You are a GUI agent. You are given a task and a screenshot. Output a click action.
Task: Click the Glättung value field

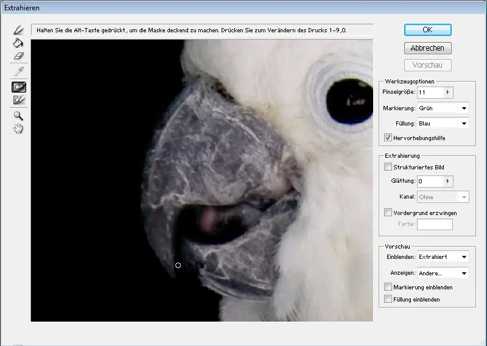(430, 182)
